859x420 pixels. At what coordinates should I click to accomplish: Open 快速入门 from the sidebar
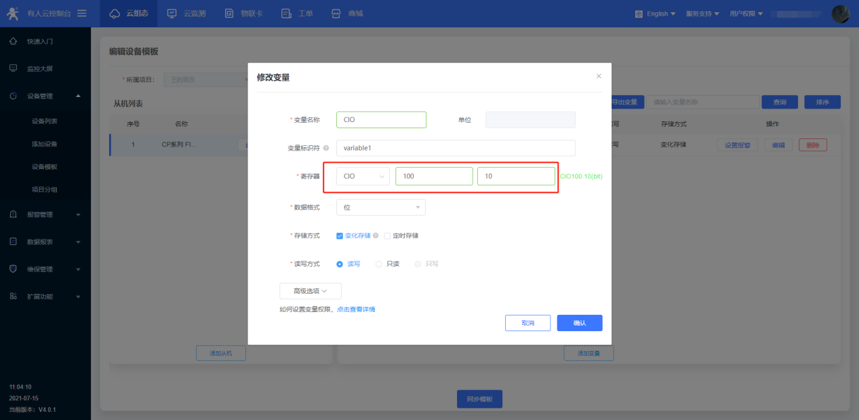coord(39,41)
